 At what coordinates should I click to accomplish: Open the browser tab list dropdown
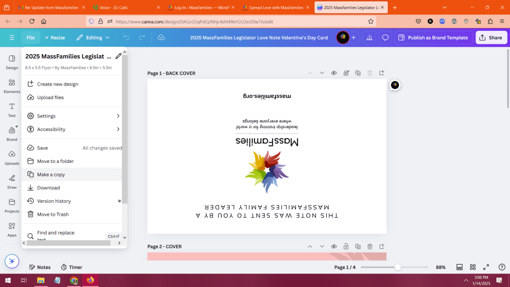pyautogui.click(x=445, y=7)
